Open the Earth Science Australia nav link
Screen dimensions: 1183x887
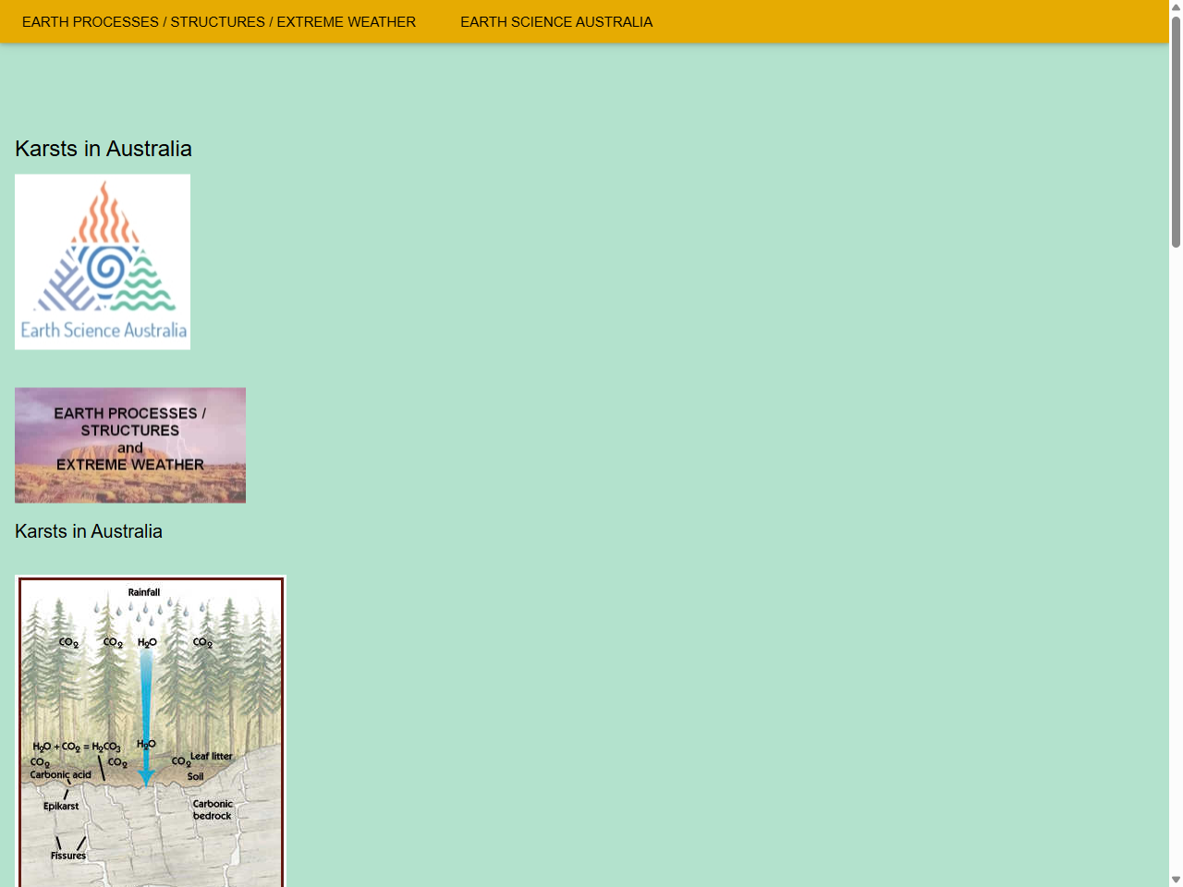tap(556, 21)
